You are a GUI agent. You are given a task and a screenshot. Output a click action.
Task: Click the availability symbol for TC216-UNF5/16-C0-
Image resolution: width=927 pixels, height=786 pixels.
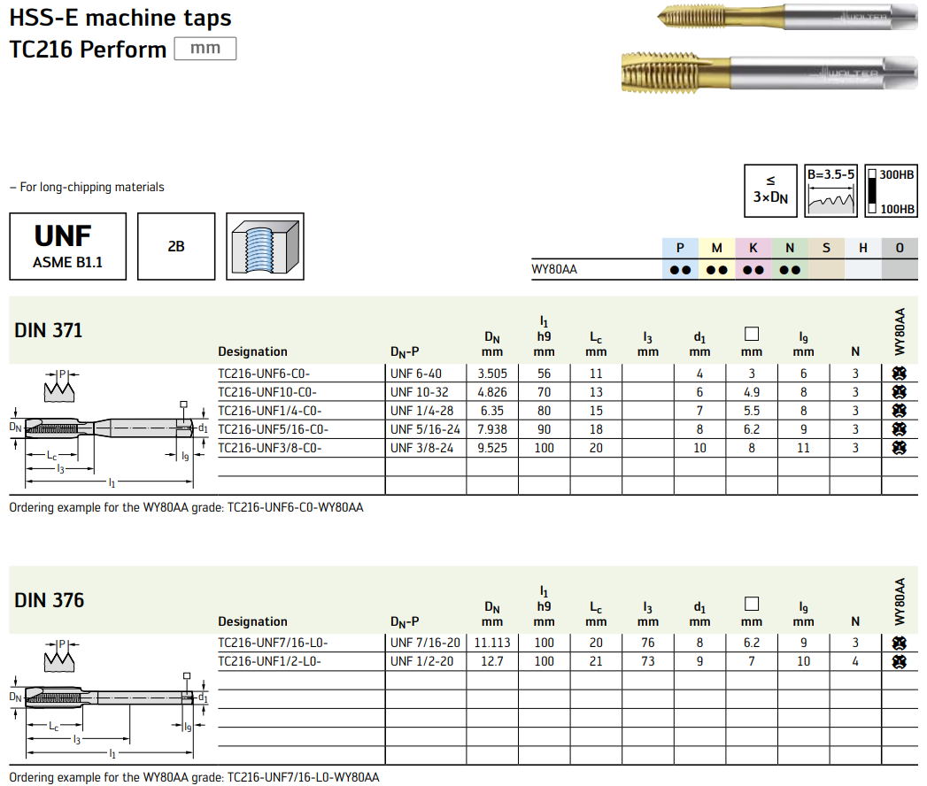point(900,429)
